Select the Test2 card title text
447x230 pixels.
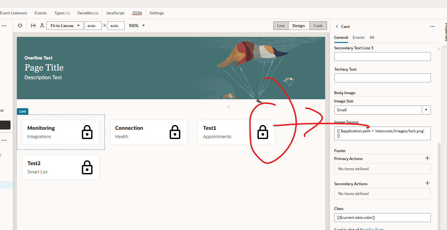coord(34,163)
